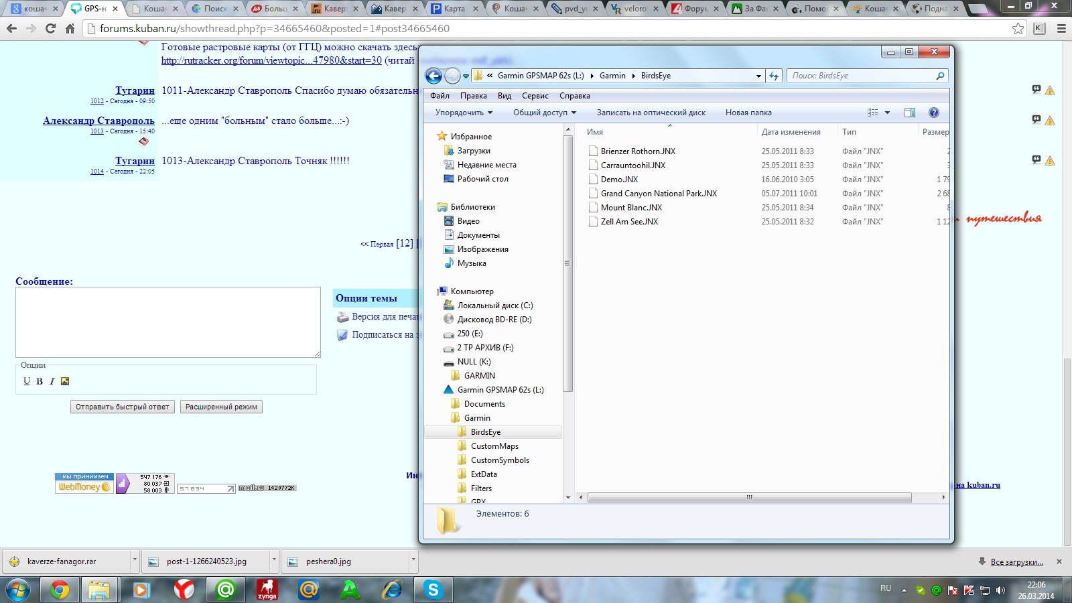The height and width of the screenshot is (603, 1072).
Task: Select Загрузки in favorites
Action: [474, 151]
